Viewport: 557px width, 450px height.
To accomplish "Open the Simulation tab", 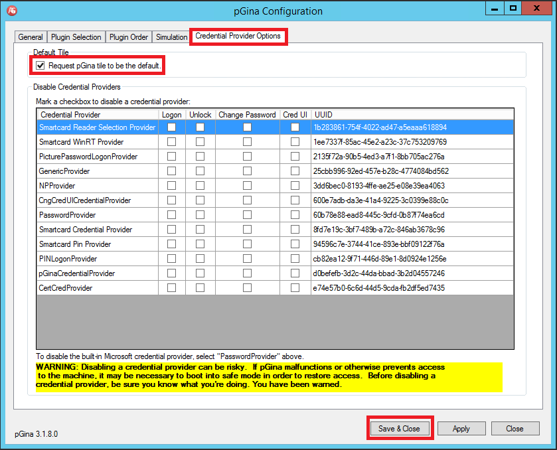I will [171, 37].
